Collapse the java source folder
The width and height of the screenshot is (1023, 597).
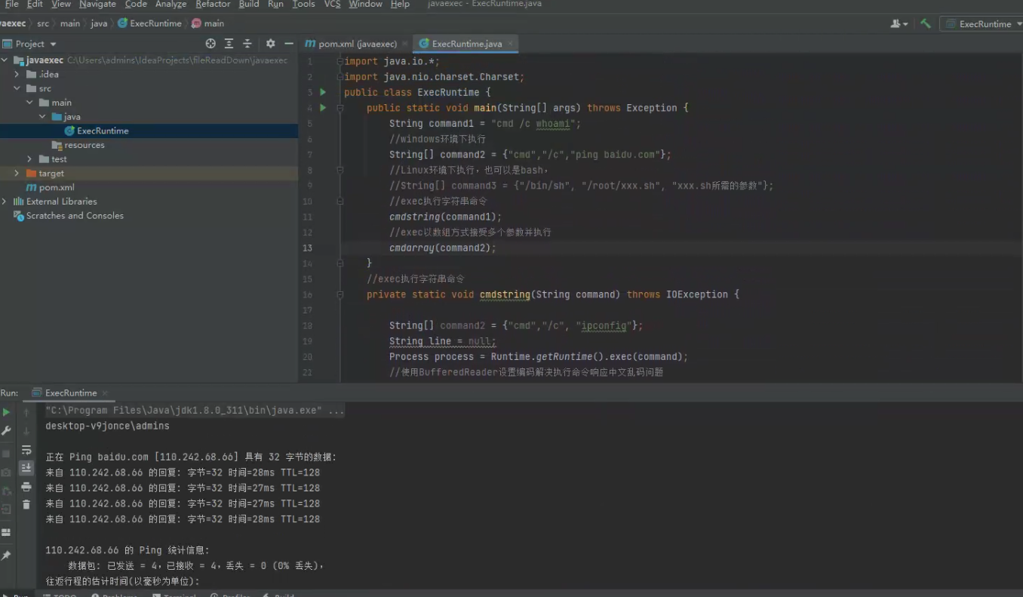click(42, 117)
